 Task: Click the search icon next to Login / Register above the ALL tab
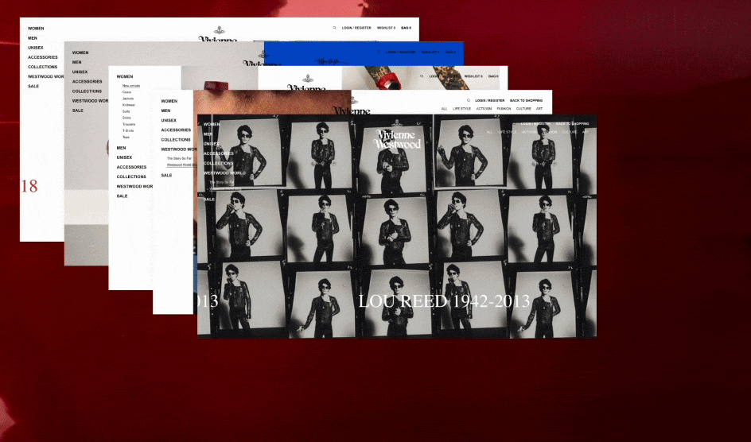coord(468,100)
